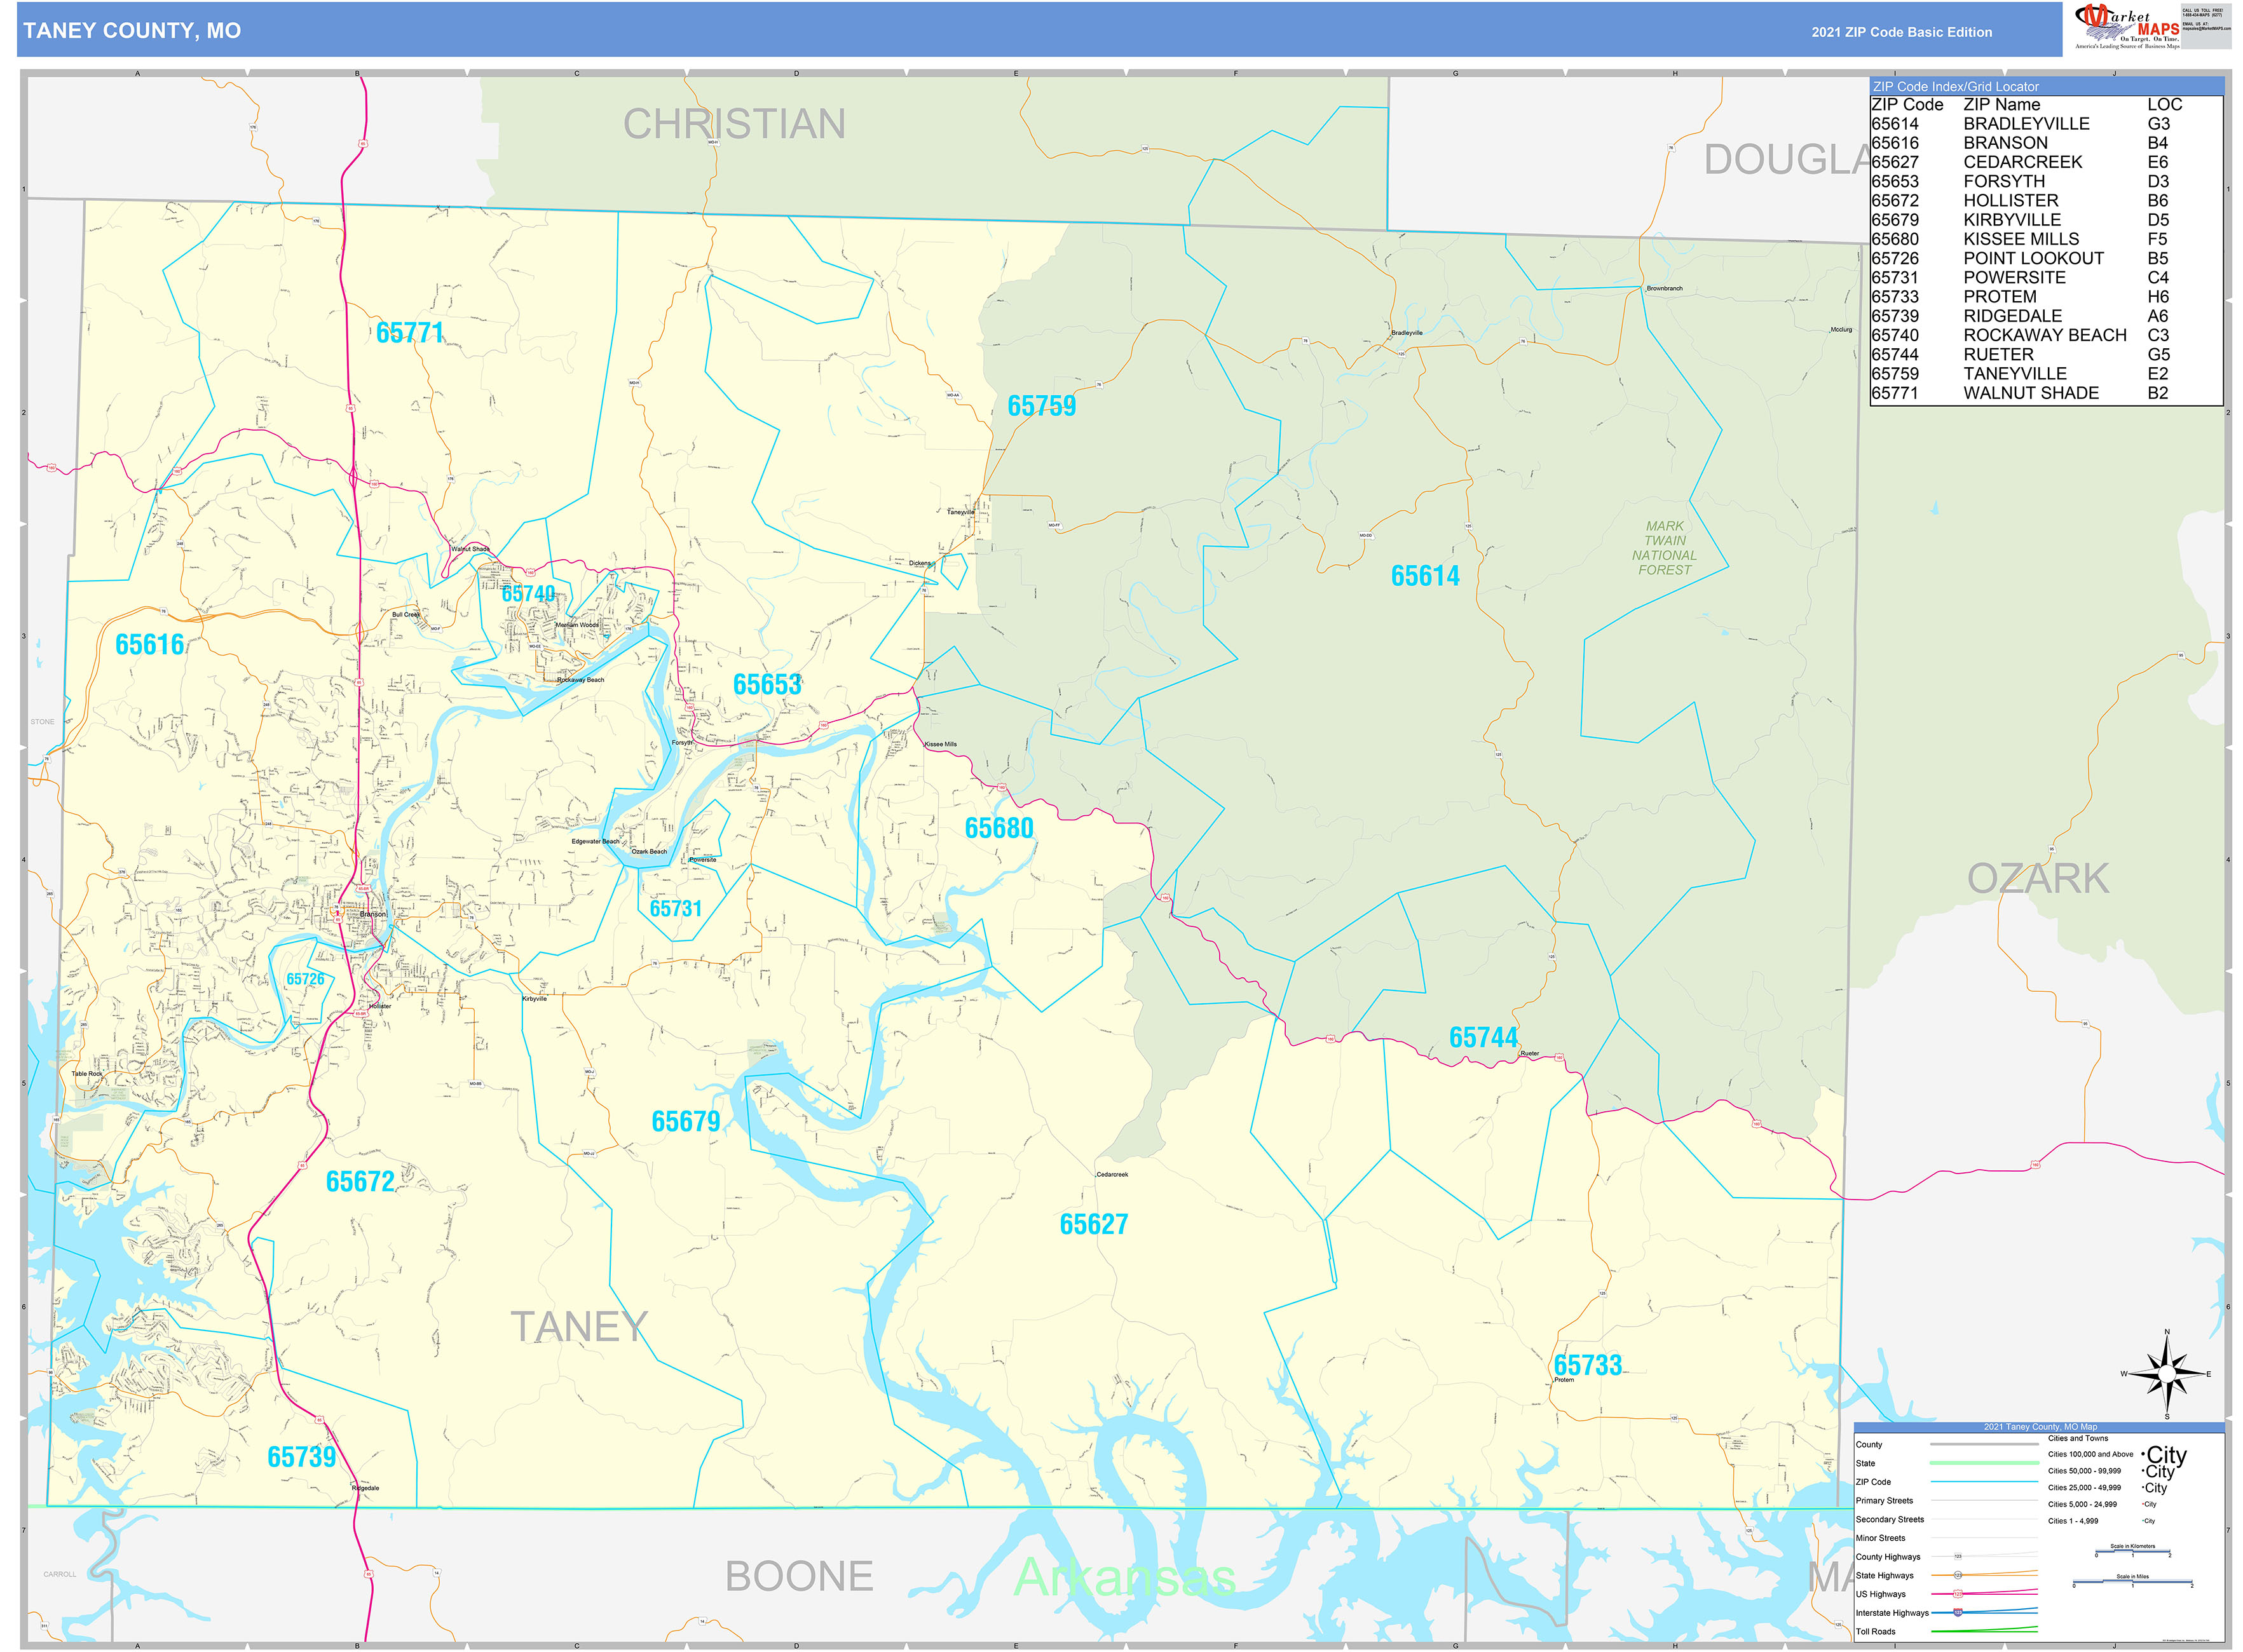The image size is (2243, 1652).
Task: Click the OZARK county name label
Action: pos(2038,879)
